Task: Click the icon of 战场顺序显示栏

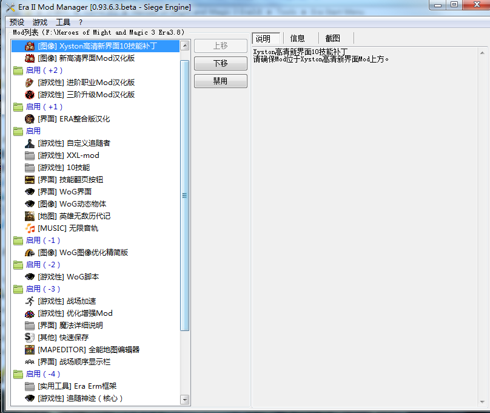Action: point(30,362)
